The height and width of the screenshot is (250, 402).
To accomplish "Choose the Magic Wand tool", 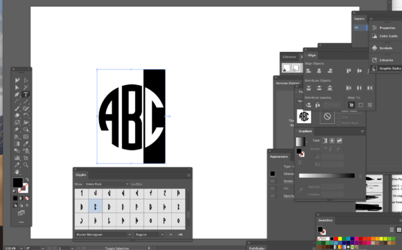I will click(x=26, y=87).
